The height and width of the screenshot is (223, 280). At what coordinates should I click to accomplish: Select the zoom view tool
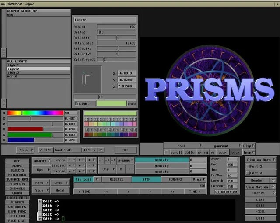point(222,152)
